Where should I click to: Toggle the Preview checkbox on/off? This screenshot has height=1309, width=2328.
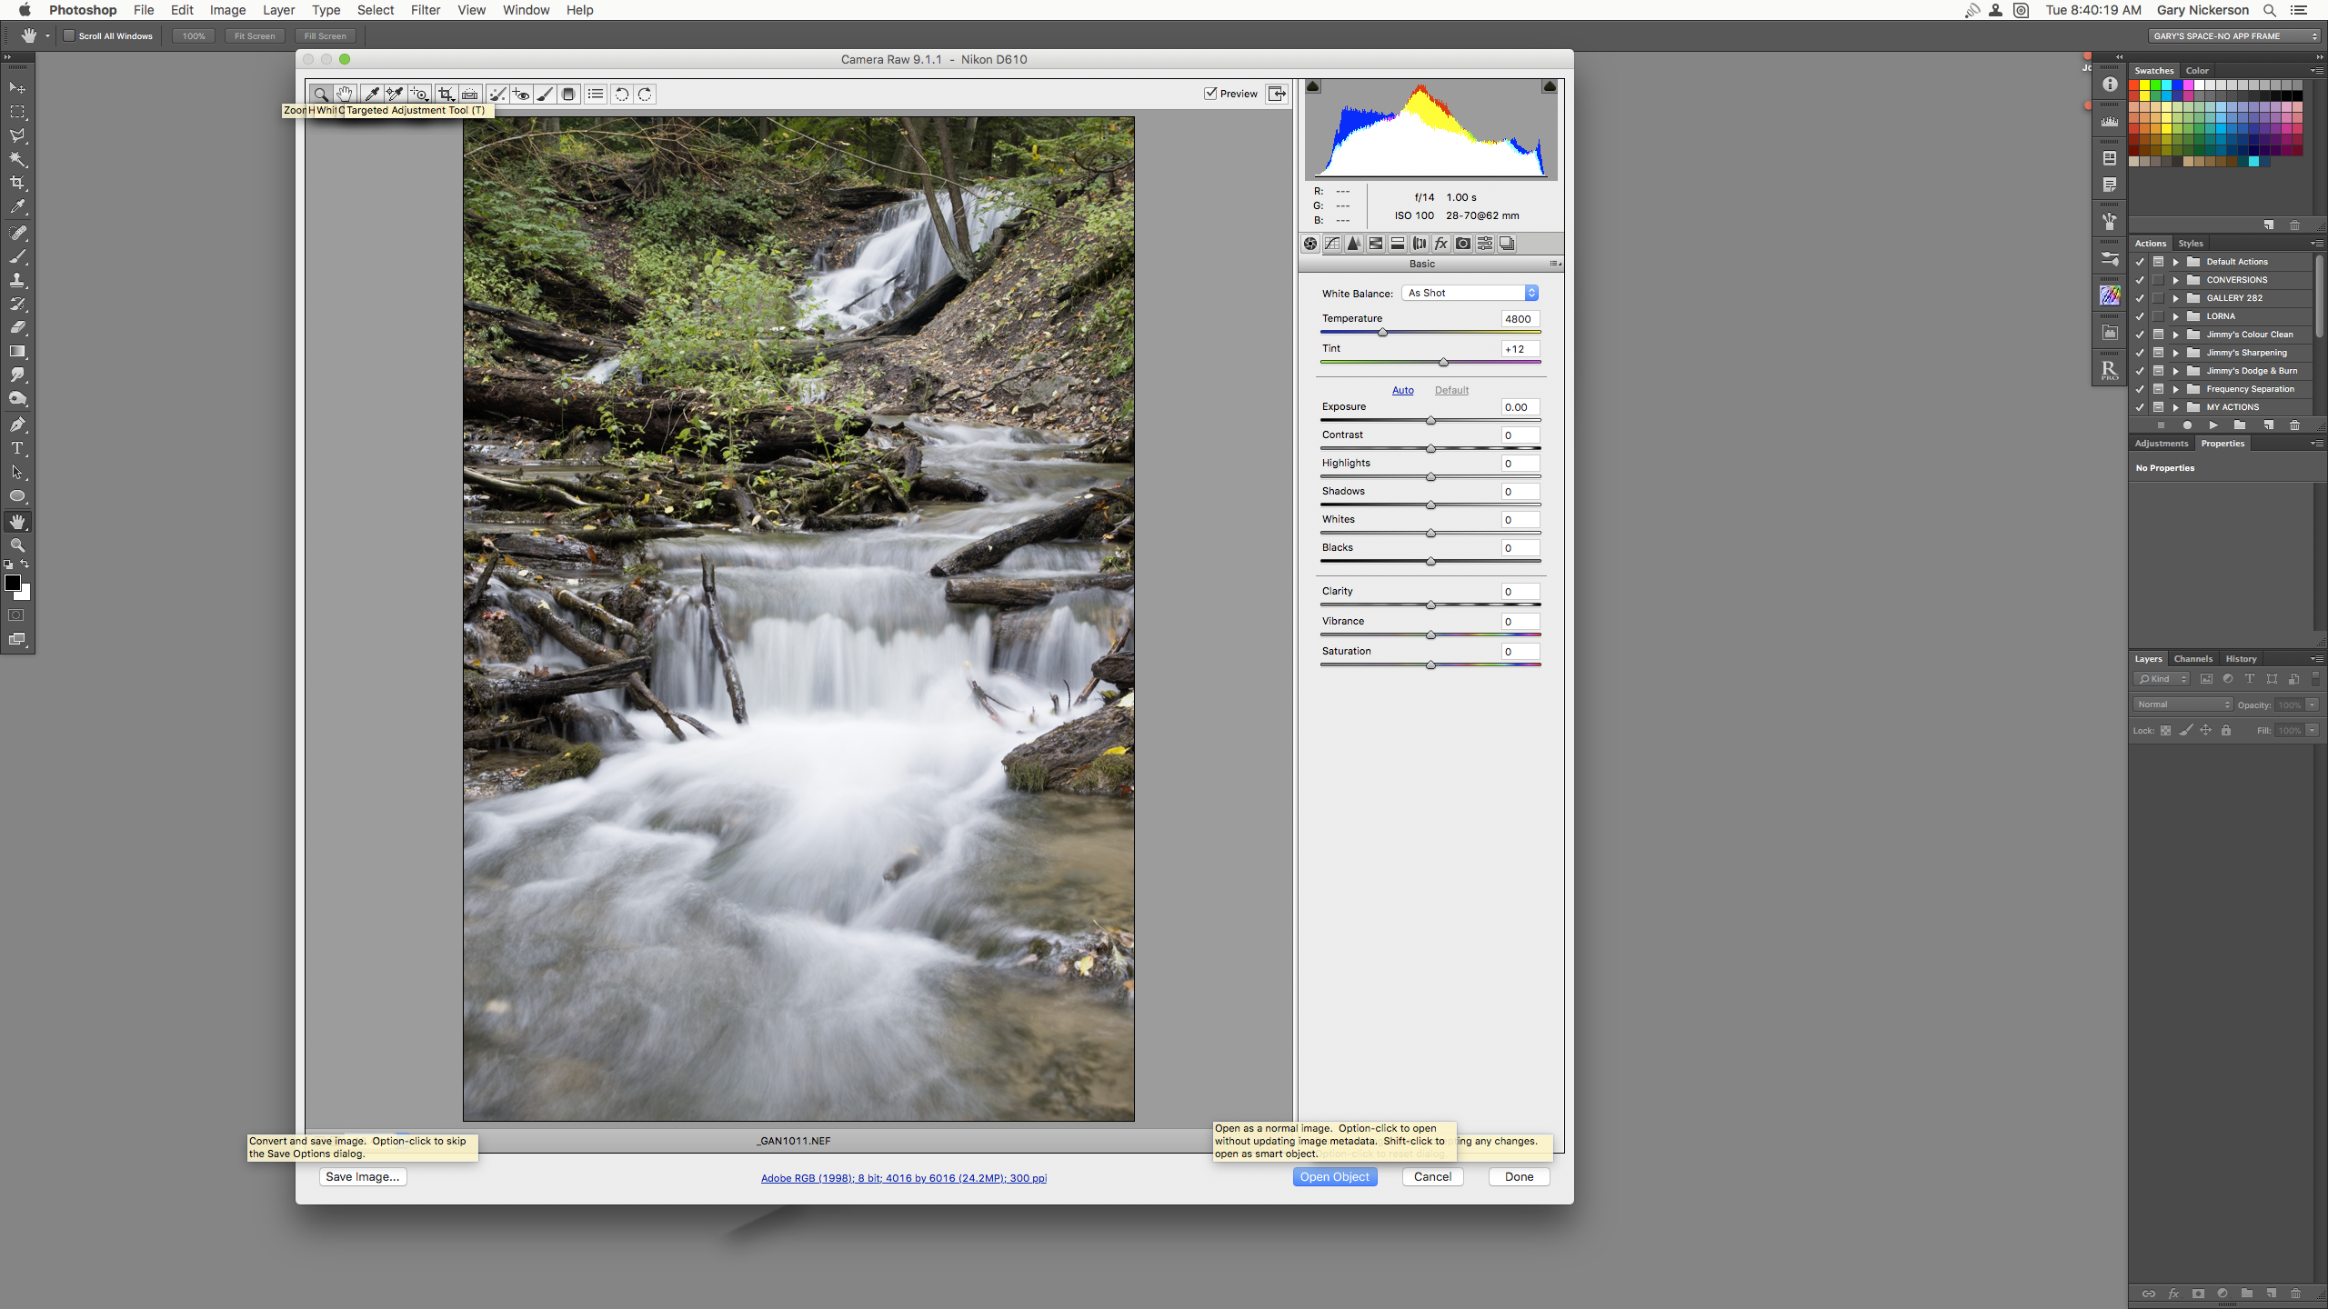[x=1212, y=93]
